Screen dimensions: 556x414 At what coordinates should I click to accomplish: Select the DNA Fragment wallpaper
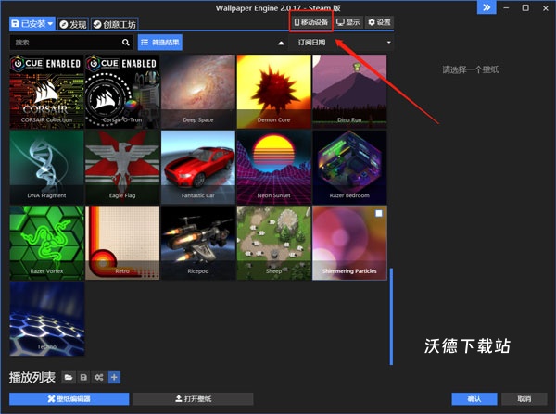pyautogui.click(x=47, y=168)
